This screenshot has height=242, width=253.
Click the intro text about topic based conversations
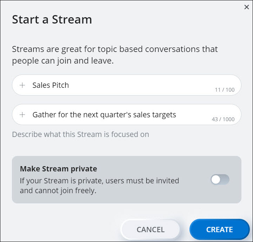115,54
